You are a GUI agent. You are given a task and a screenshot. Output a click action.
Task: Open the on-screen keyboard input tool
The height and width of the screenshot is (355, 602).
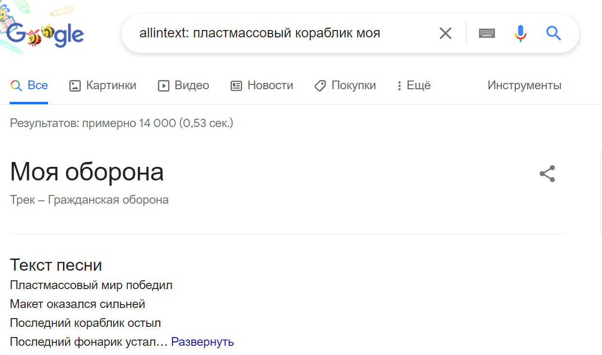click(487, 33)
